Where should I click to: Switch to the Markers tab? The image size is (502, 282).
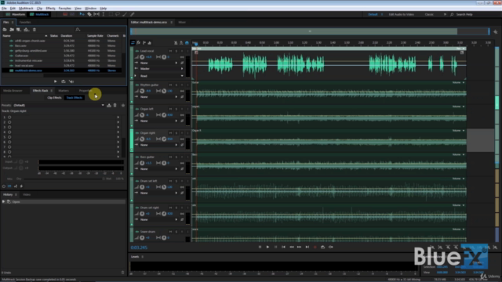coord(64,91)
